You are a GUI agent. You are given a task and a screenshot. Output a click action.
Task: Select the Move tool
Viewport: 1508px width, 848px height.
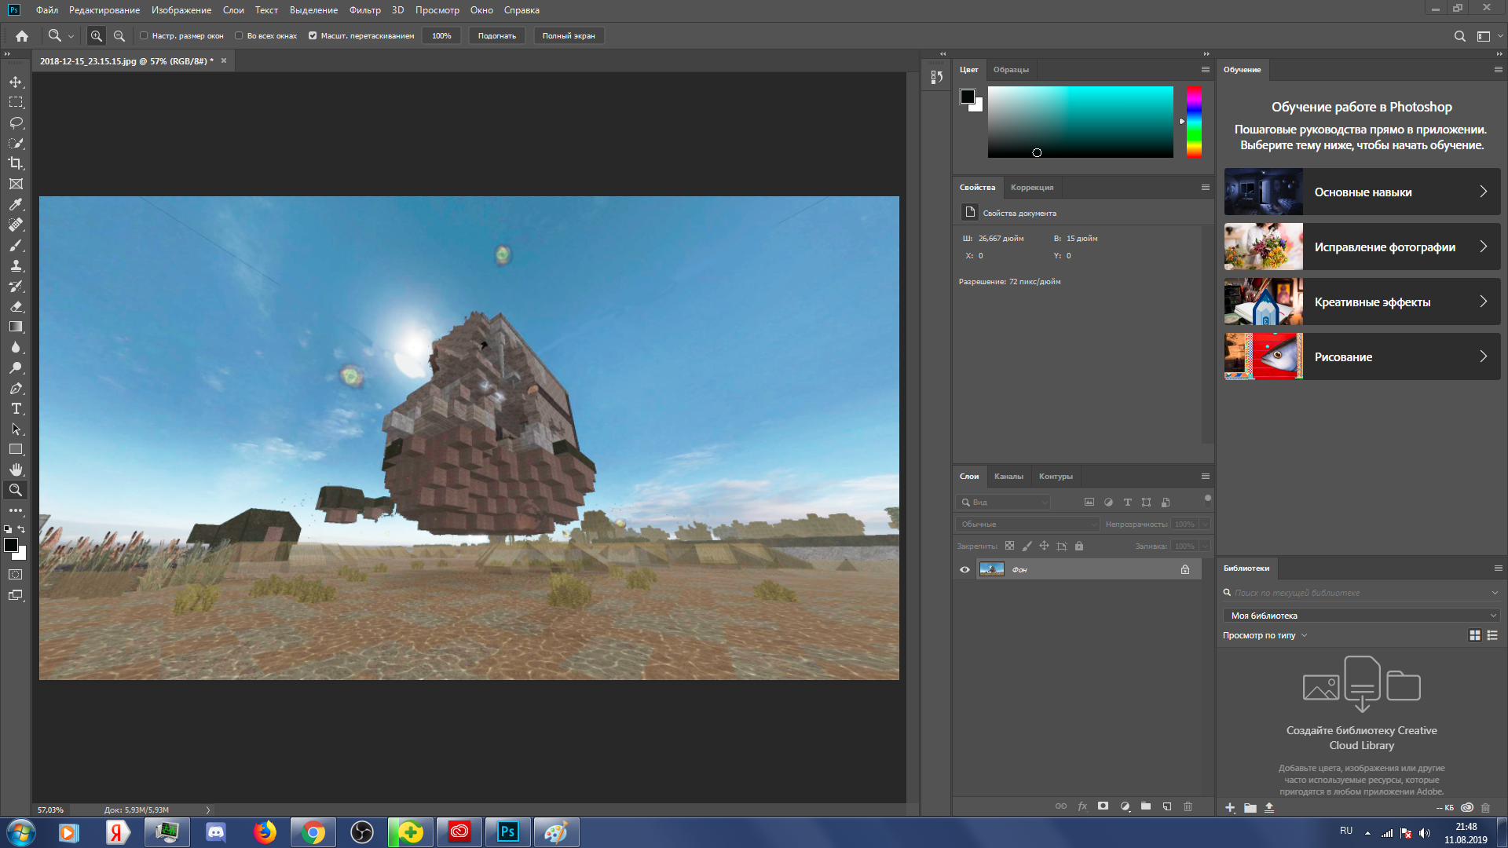click(16, 82)
